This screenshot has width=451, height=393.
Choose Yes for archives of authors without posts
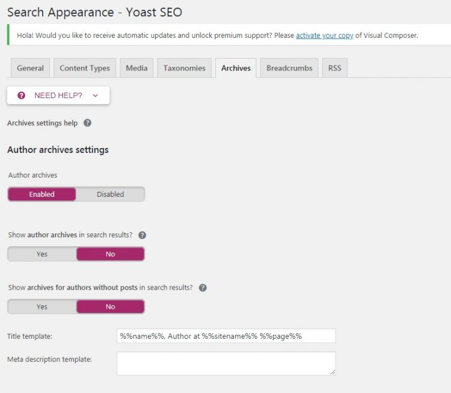pyautogui.click(x=42, y=306)
